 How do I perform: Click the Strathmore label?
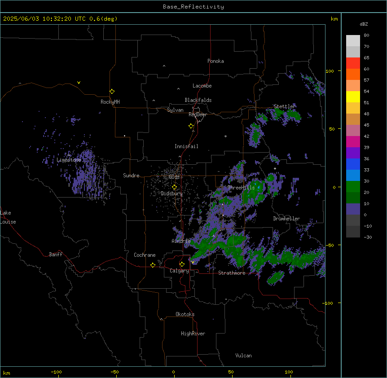[x=232, y=273]
